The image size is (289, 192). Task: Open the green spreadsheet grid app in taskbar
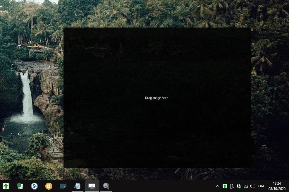pos(20,186)
